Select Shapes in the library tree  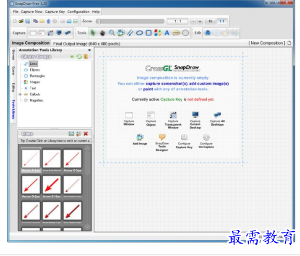35,82
